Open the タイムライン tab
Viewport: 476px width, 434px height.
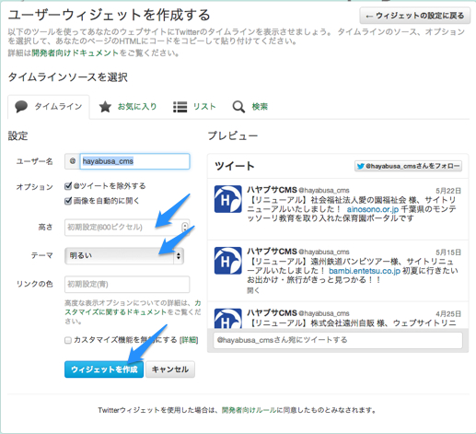pos(49,107)
